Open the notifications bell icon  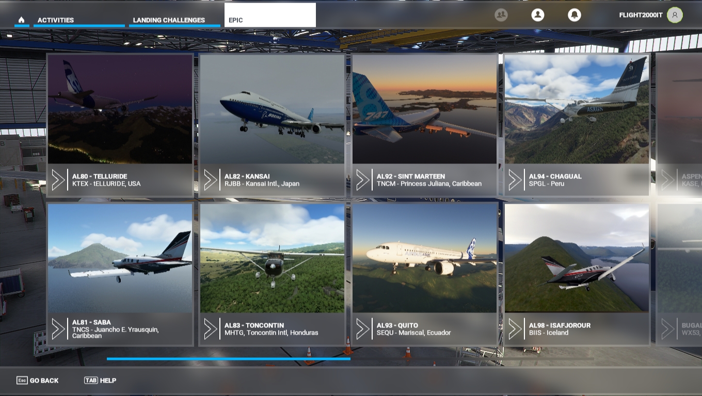pyautogui.click(x=574, y=15)
